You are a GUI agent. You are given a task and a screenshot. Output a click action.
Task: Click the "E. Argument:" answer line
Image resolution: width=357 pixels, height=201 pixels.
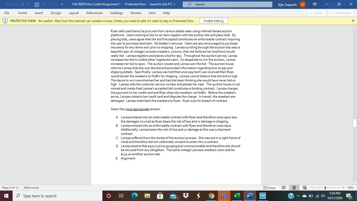(126, 158)
